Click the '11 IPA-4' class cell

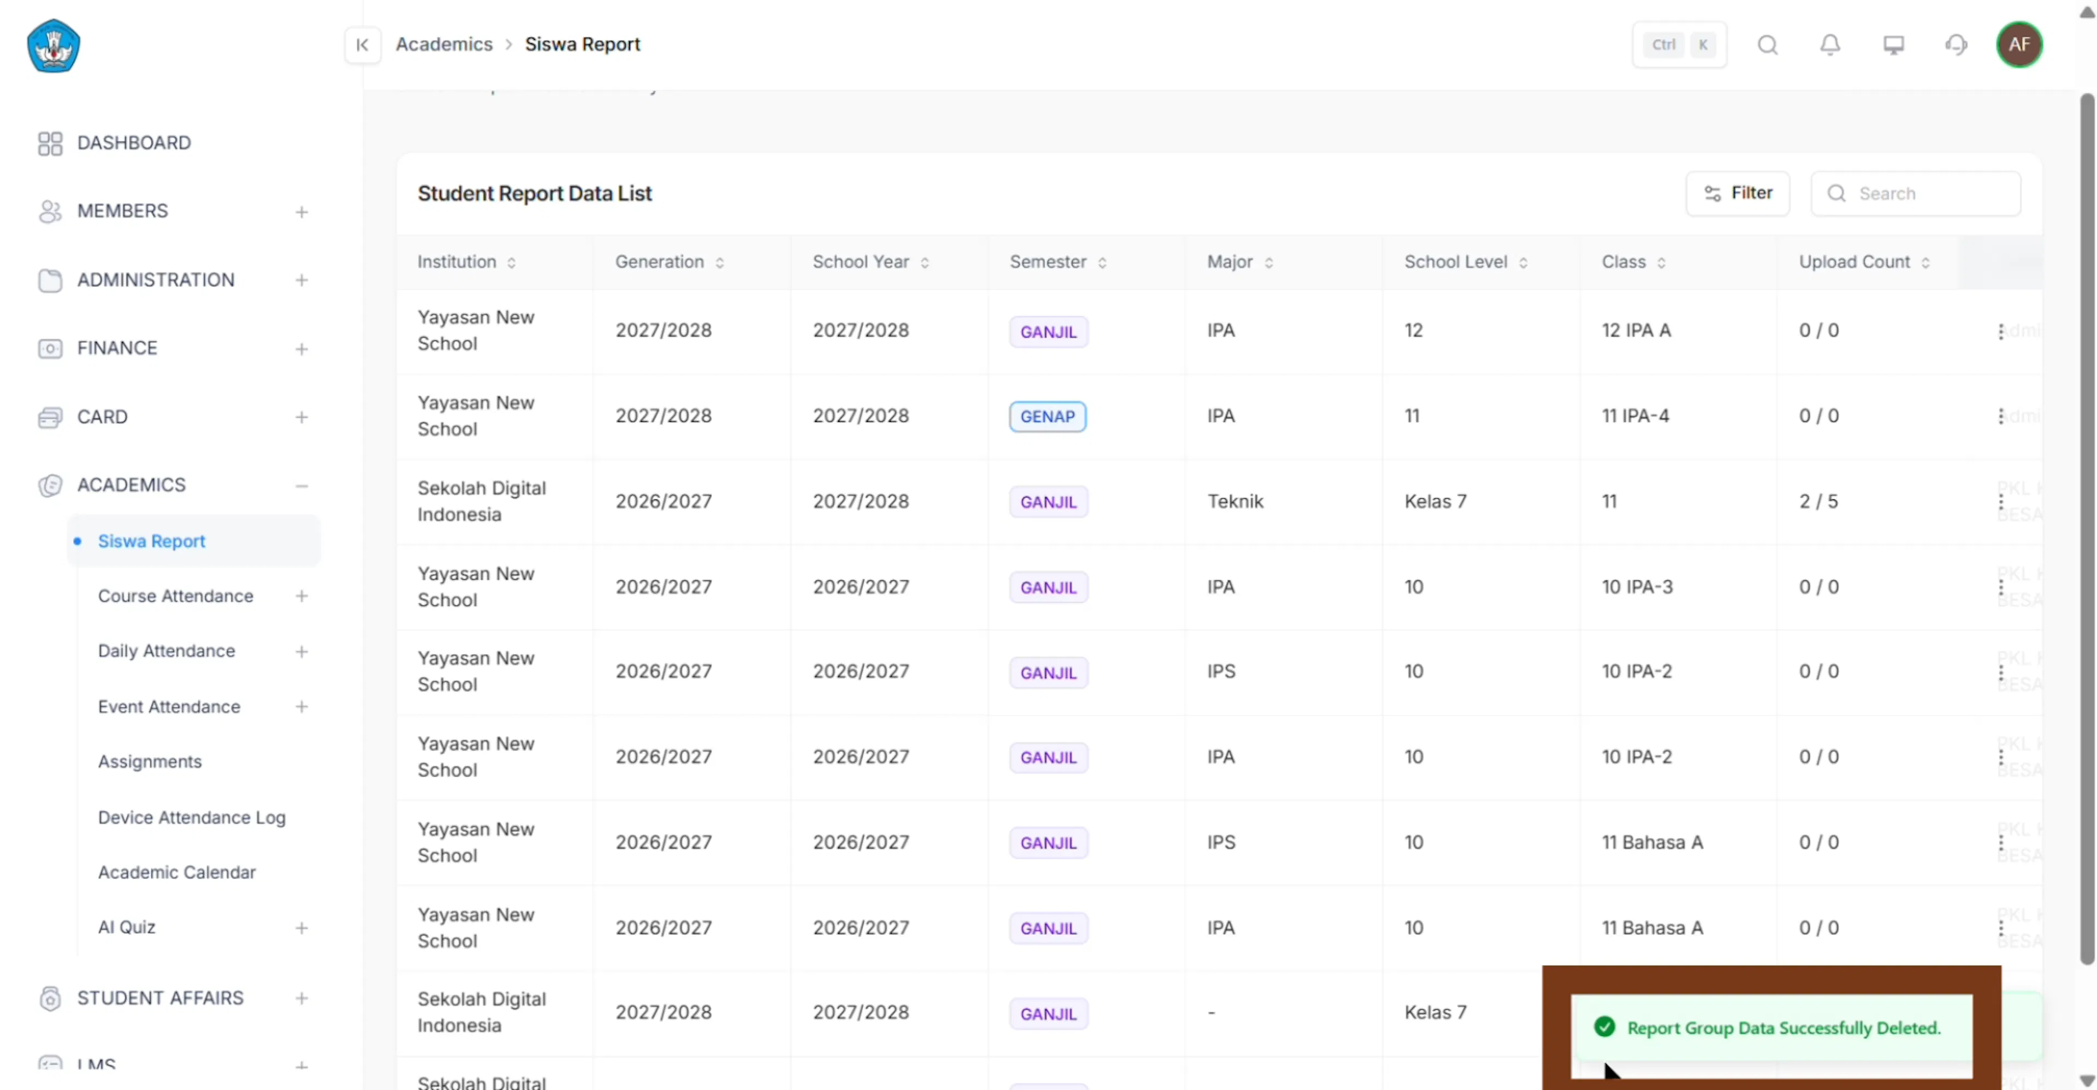click(x=1634, y=416)
